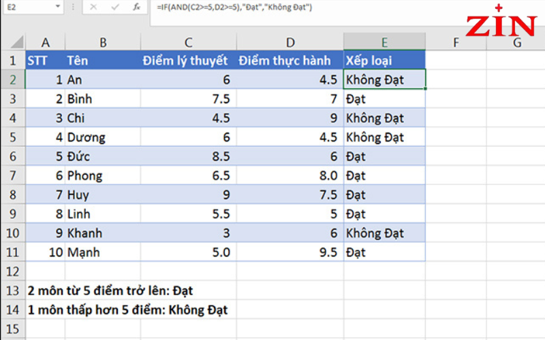This screenshot has width=545, height=340.
Task: Click the cell containing name Huy
Action: [x=103, y=194]
